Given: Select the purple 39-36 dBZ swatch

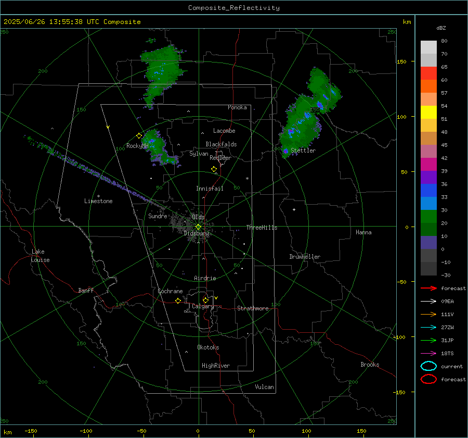Looking at the screenshot, I should click(x=428, y=178).
